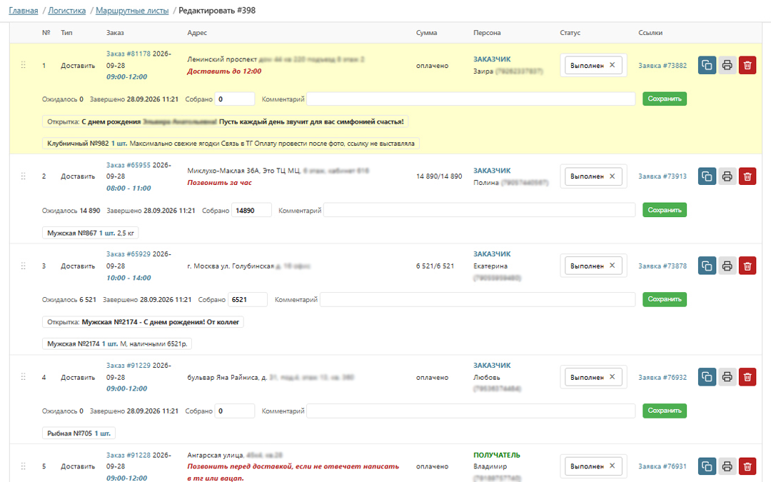Print the row with Заявка #76932
This screenshot has height=482, width=771.
pos(727,377)
